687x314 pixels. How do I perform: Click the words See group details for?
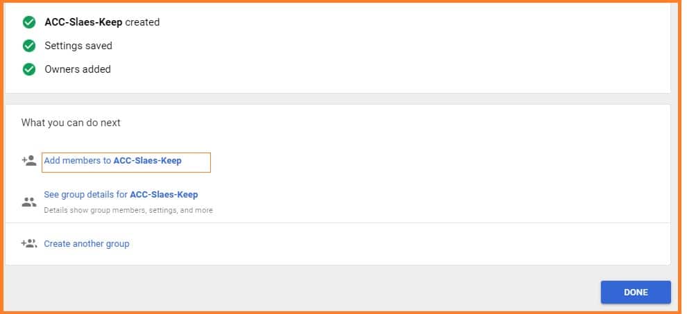(x=85, y=195)
